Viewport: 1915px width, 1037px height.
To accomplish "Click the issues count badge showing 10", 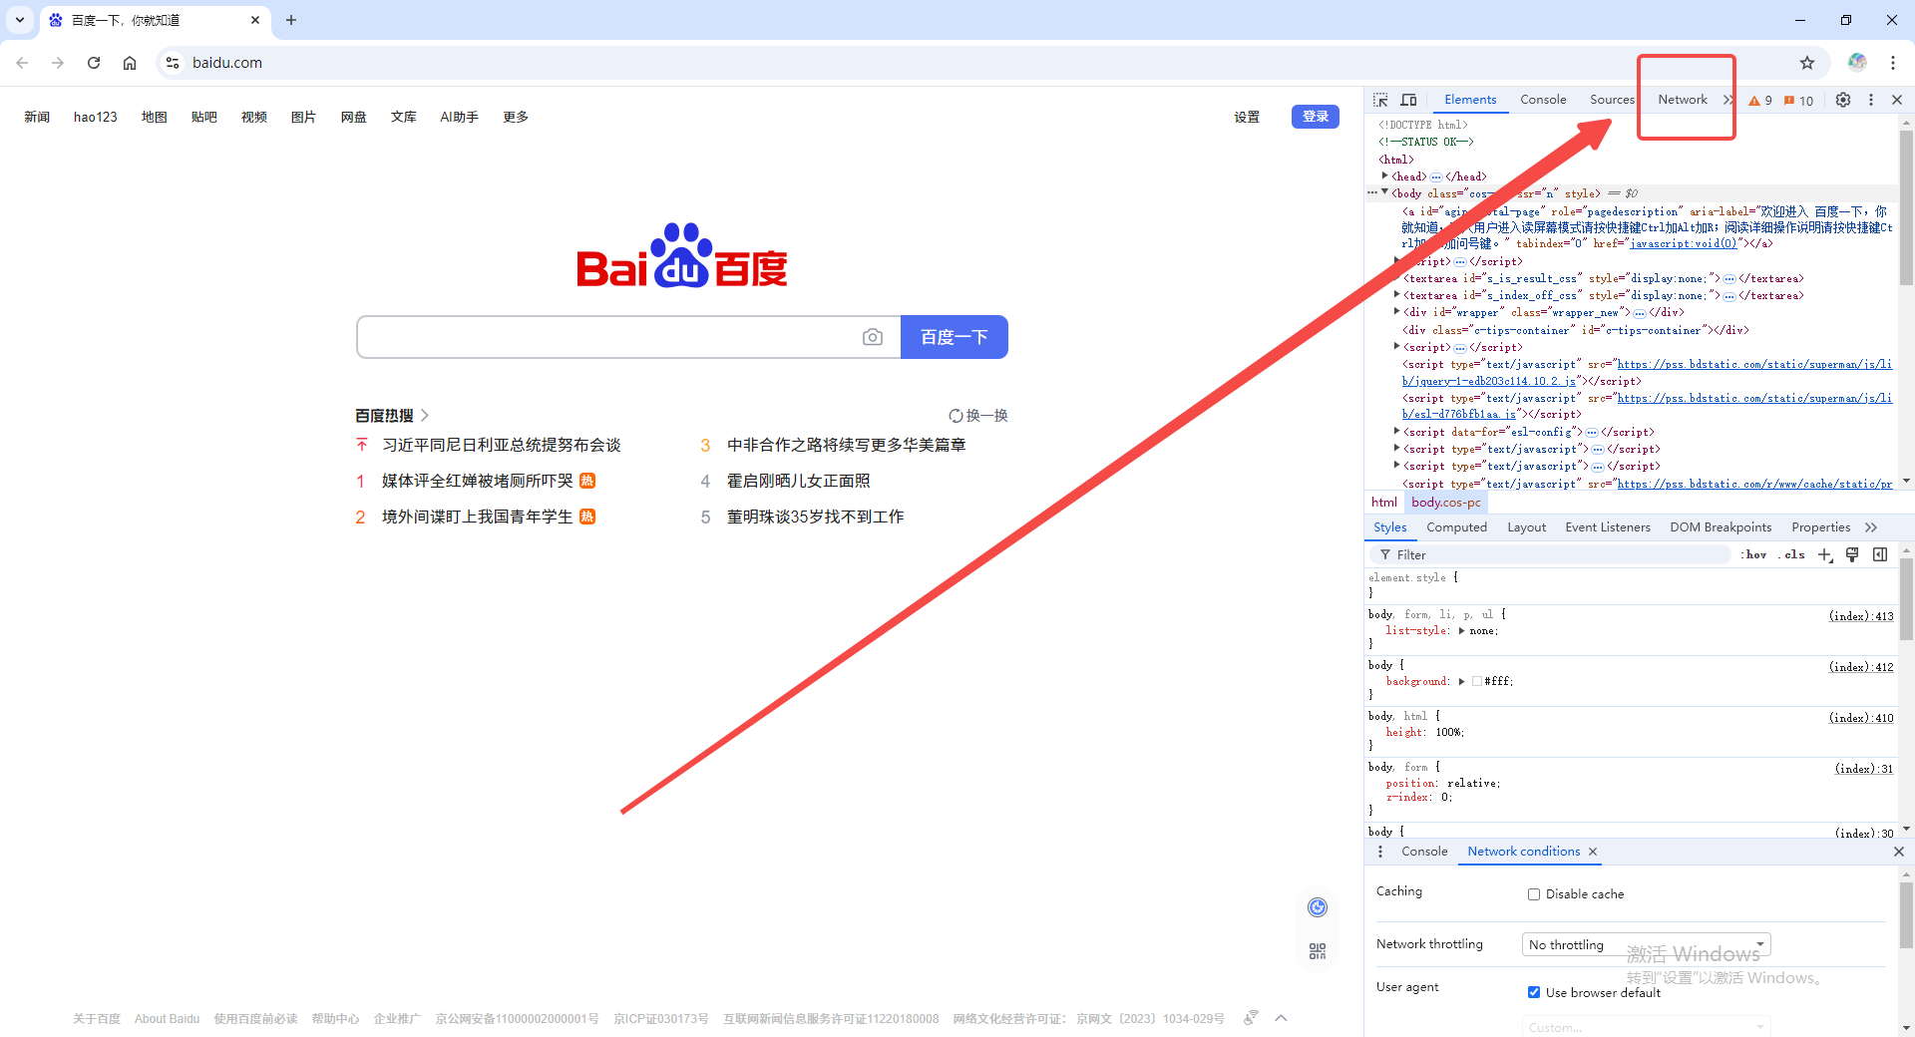I will point(1798,101).
